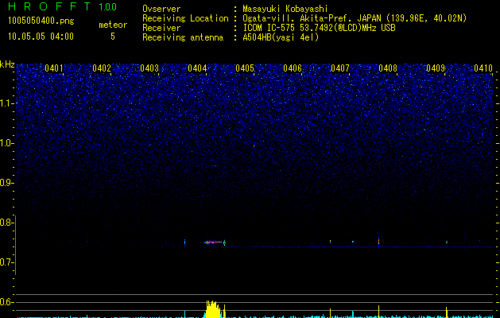The height and width of the screenshot is (318, 500).
Task: Click the 0404 time marker
Action: (x=197, y=68)
